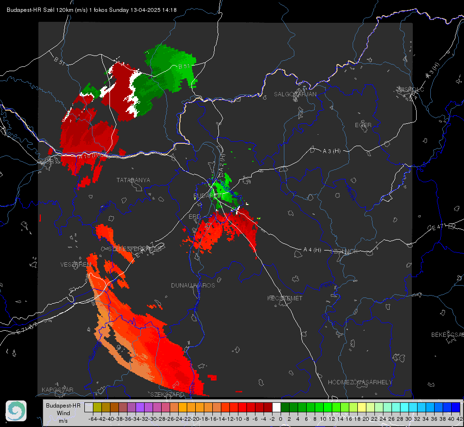Click the Pest county label

(327, 285)
